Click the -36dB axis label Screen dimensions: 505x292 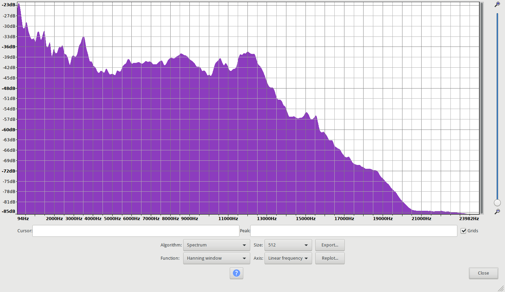(x=9, y=47)
